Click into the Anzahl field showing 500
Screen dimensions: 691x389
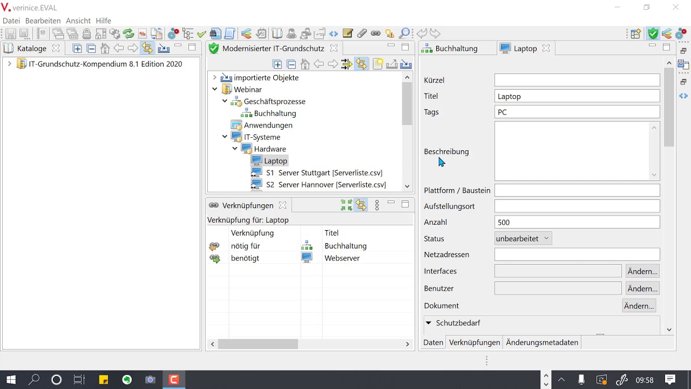click(x=577, y=222)
